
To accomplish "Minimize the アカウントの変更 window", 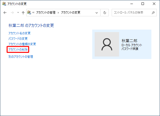I will click(132, 4).
